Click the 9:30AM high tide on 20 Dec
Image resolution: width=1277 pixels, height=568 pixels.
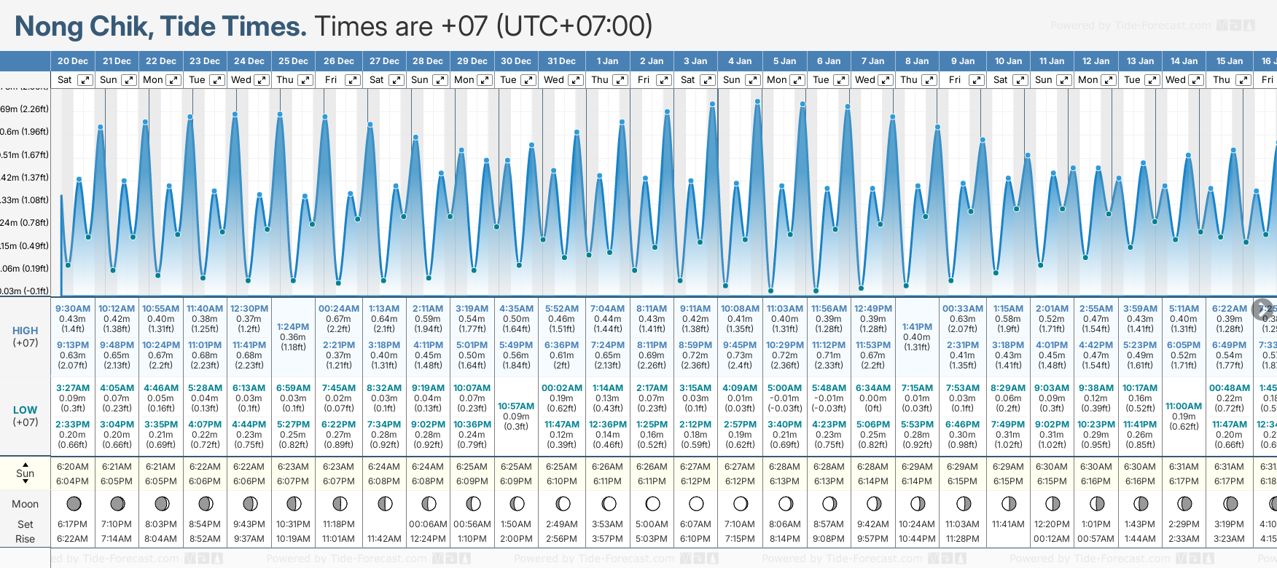coord(73,309)
